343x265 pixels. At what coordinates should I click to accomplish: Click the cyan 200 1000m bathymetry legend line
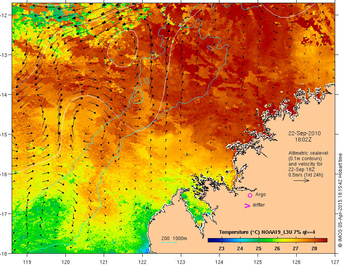click(169, 242)
